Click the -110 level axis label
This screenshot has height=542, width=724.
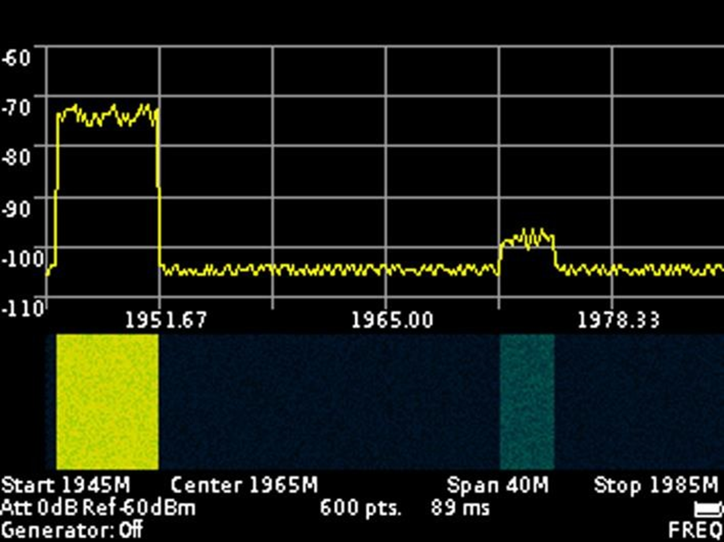tap(22, 307)
